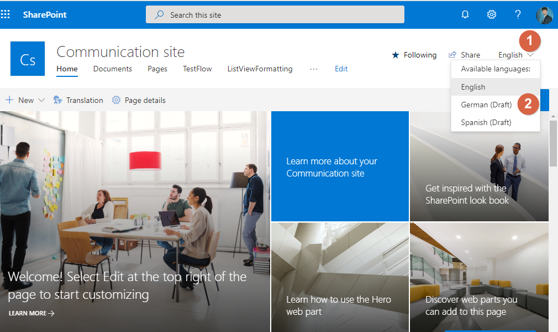Screen dimensions: 558x332
Task: Open the Welcome hero tile heading
Action: [127, 286]
